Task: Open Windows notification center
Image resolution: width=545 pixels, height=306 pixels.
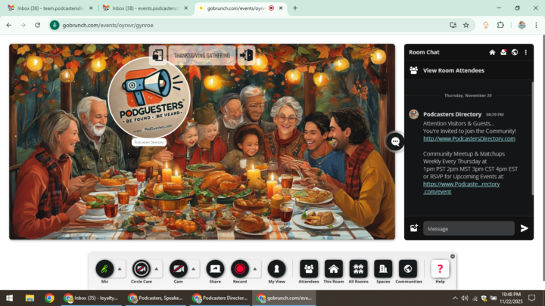Action: pos(532,298)
